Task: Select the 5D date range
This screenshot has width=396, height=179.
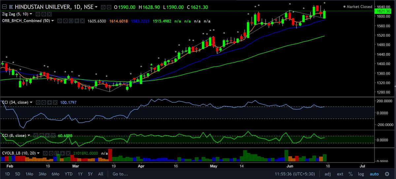Action: pos(18,174)
